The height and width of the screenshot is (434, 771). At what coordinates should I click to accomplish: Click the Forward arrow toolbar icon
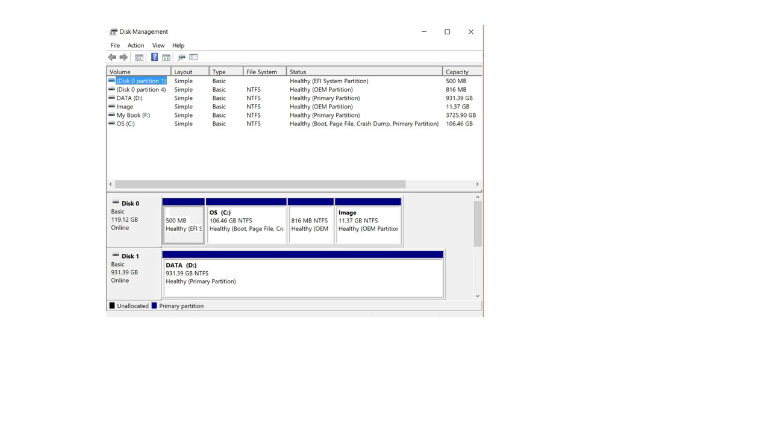(x=123, y=57)
